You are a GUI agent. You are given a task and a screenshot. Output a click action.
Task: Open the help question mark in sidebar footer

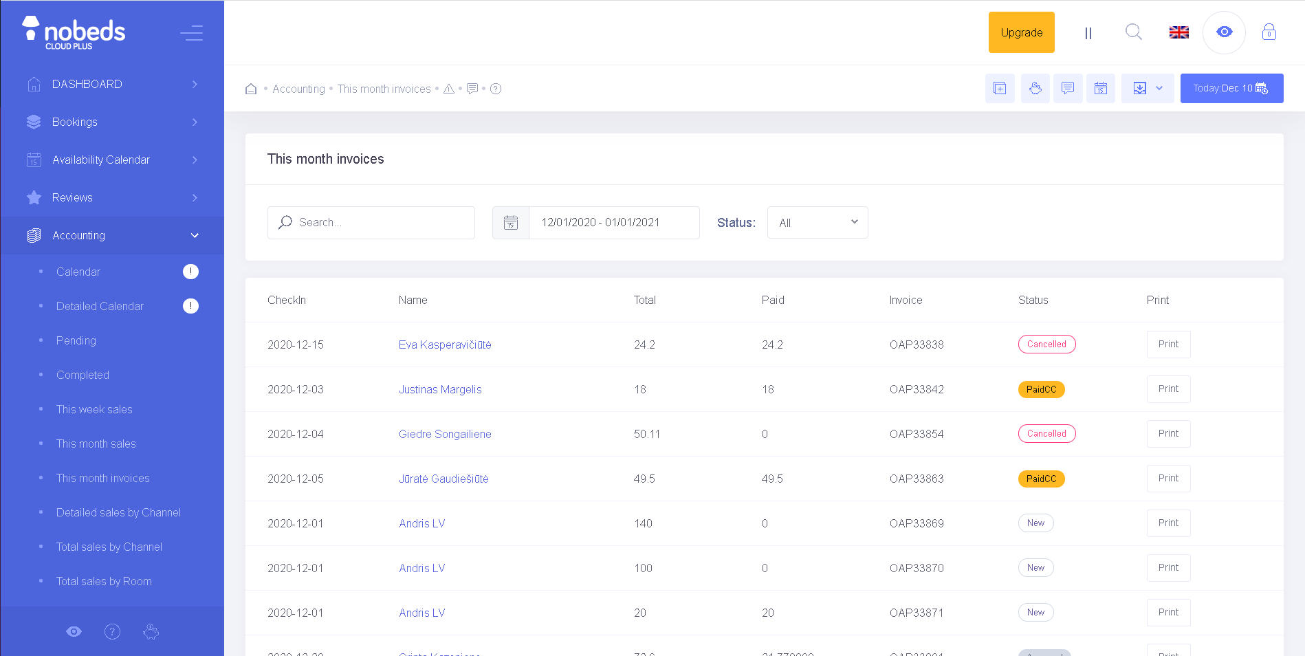[x=112, y=631]
